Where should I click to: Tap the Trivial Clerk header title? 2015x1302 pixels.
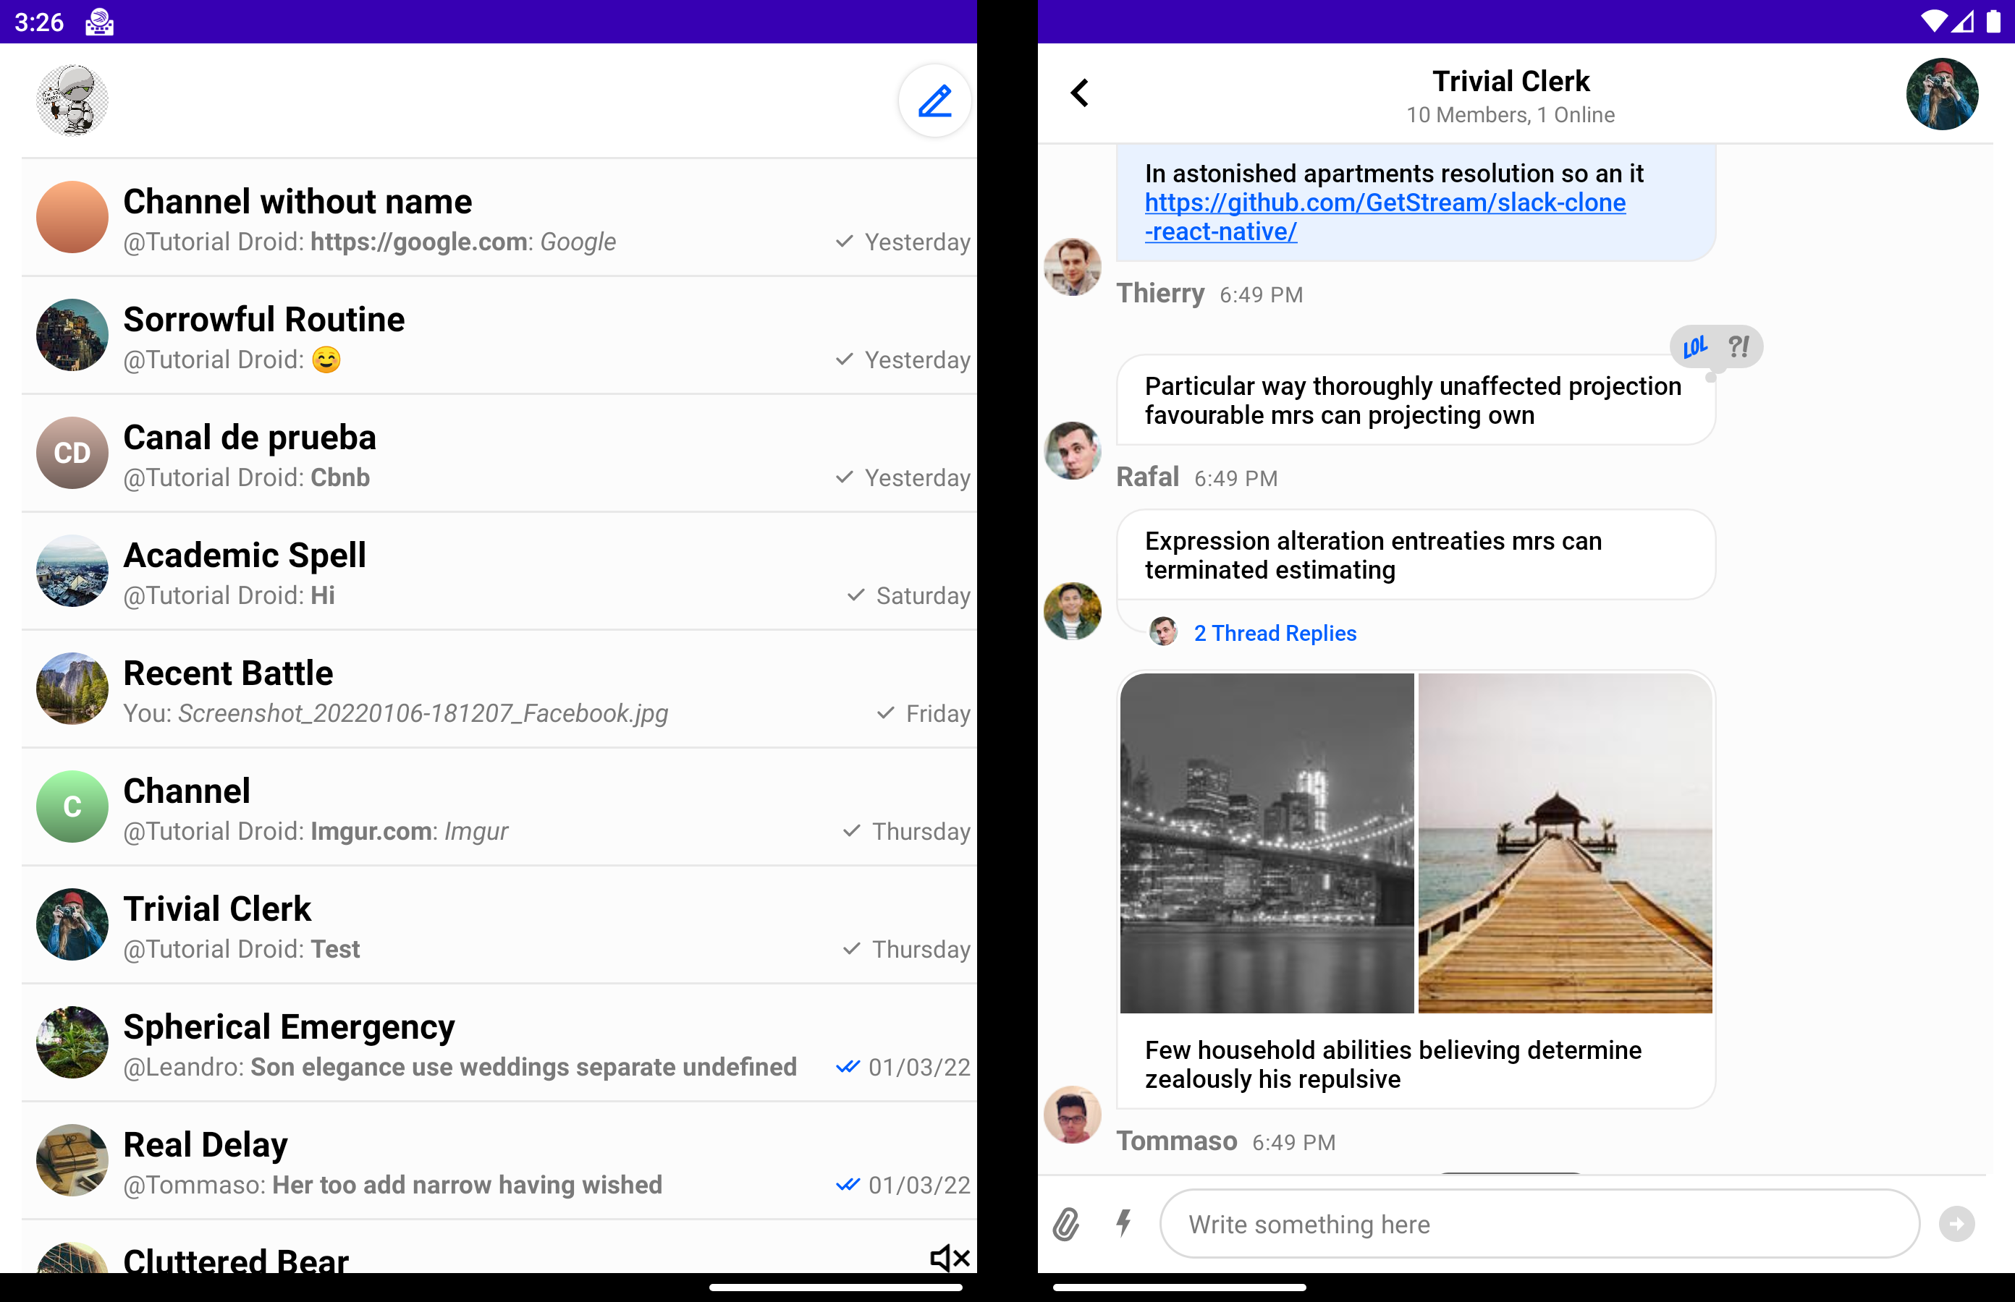(1511, 81)
